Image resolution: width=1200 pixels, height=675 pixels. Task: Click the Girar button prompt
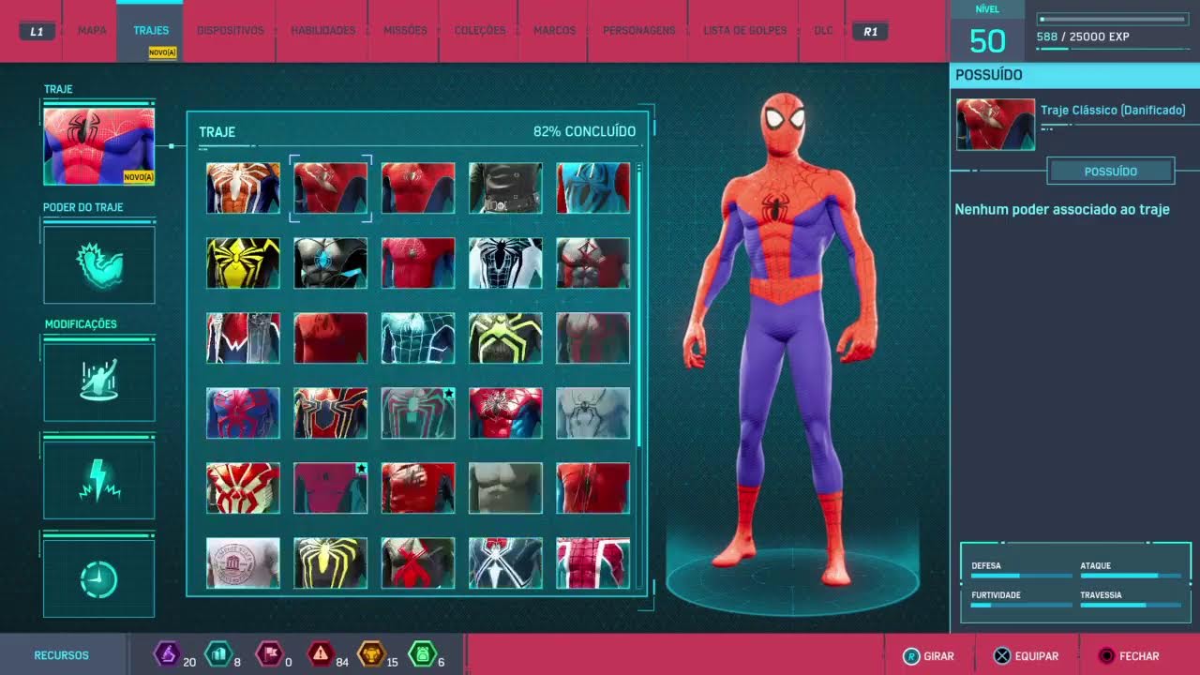(x=927, y=656)
